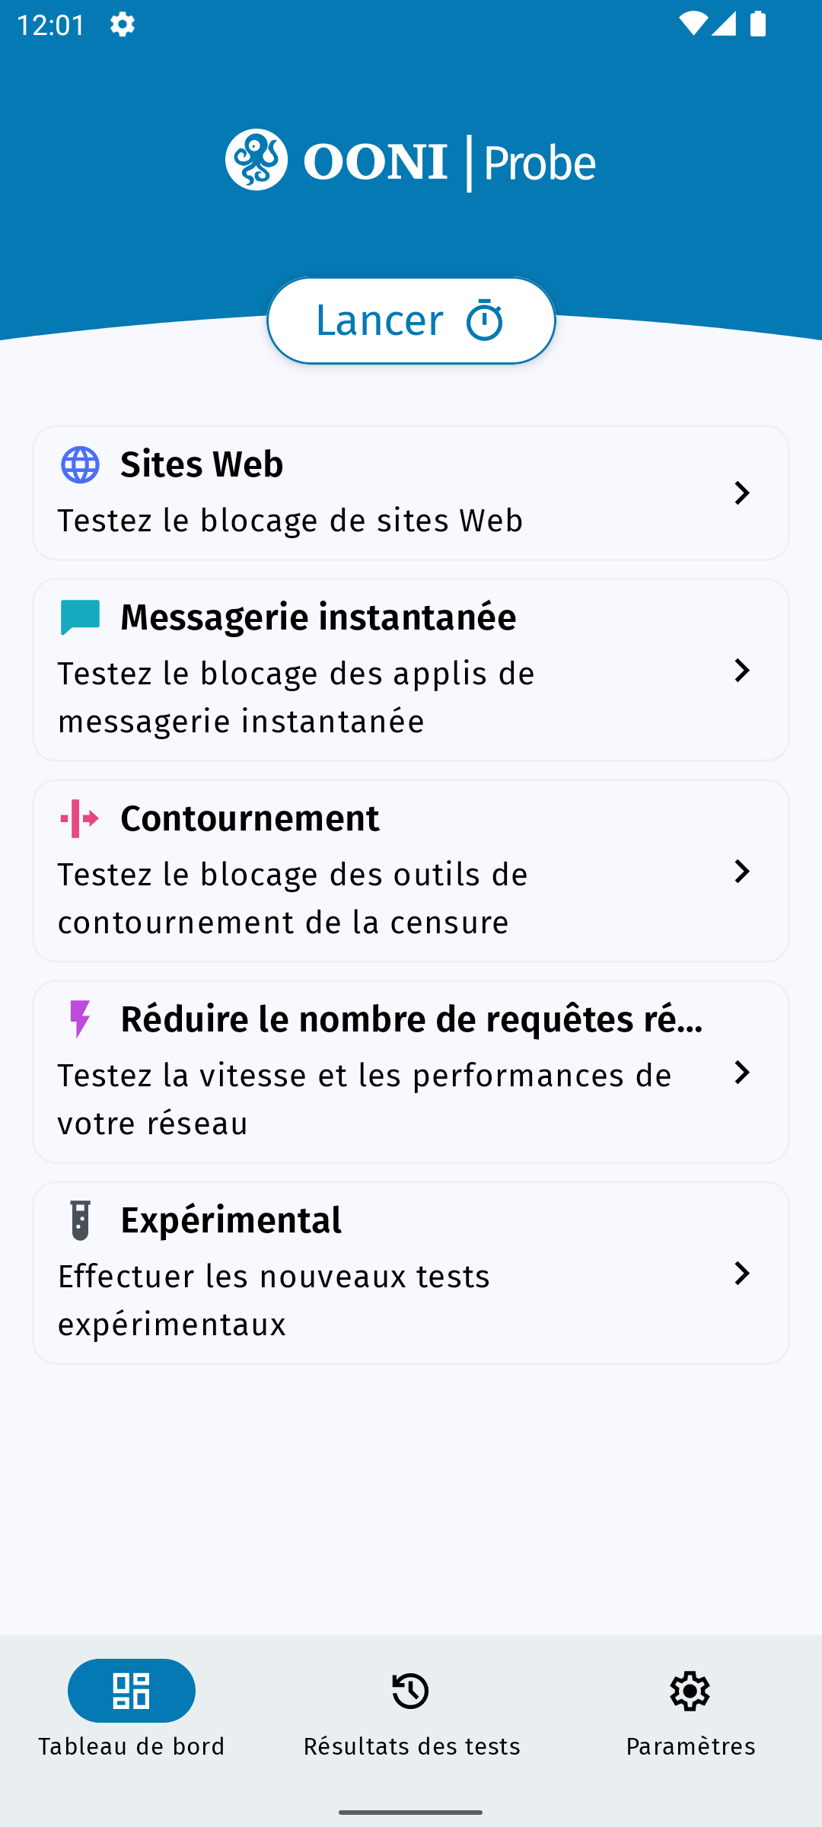Tap the OONI Probe header title
The image size is (822, 1827).
(x=449, y=161)
